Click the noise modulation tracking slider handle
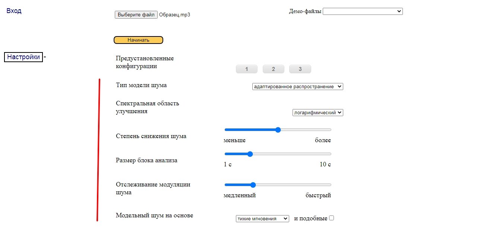 253,185
